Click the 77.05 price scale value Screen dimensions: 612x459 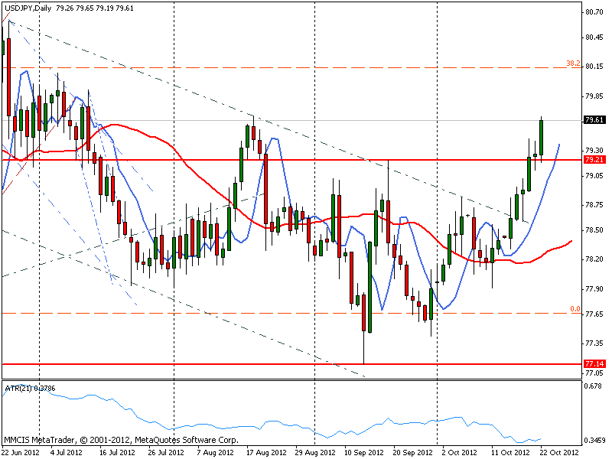coord(594,373)
